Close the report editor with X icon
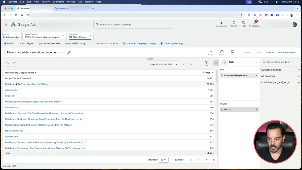The image size is (302, 170). click(6, 24)
